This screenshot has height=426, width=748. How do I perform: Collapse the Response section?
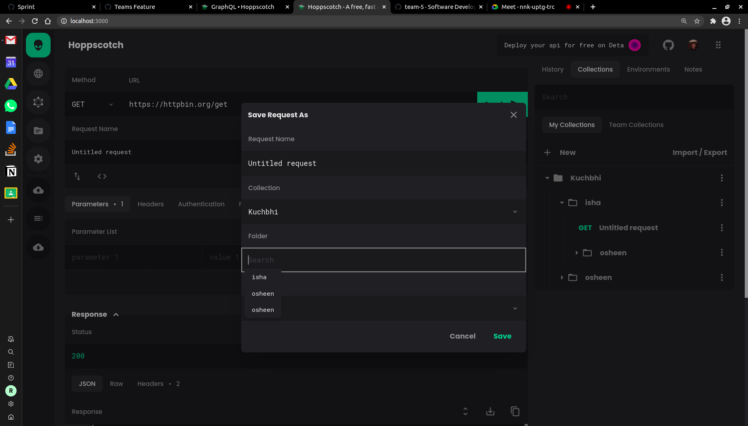coord(116,314)
